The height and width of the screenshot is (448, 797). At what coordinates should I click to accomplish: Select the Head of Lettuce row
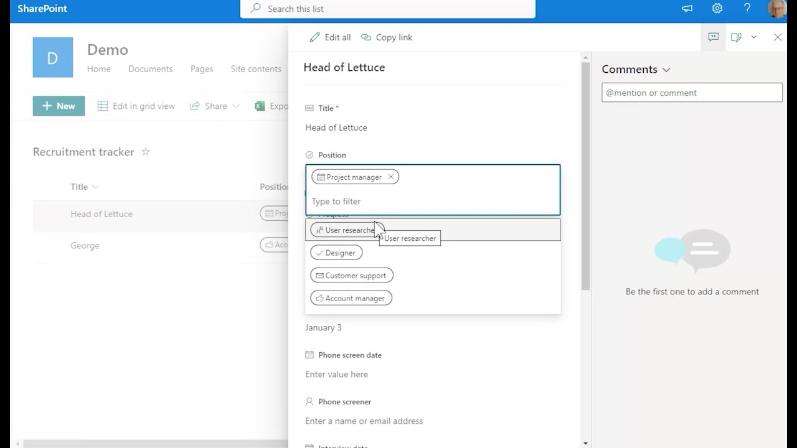[x=161, y=214]
